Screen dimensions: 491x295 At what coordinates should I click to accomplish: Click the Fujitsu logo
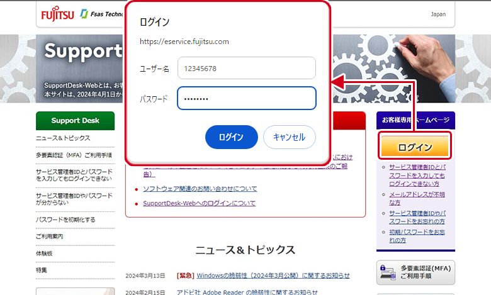pyautogui.click(x=58, y=14)
